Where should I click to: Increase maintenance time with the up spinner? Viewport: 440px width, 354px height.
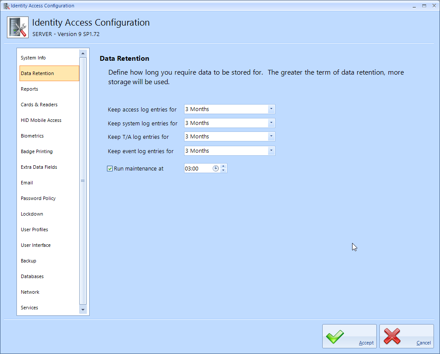coord(223,166)
